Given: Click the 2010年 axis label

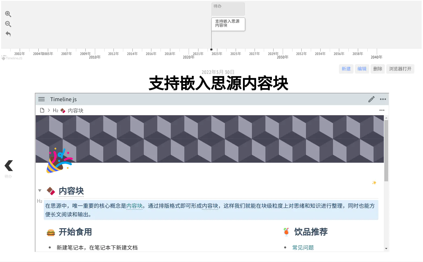Looking at the screenshot, I should click(x=95, y=57).
